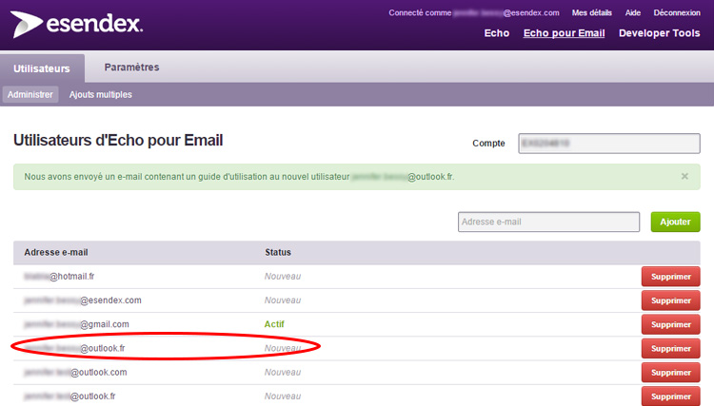The width and height of the screenshot is (714, 406).
Task: Remove the outlook.com user
Action: point(670,373)
